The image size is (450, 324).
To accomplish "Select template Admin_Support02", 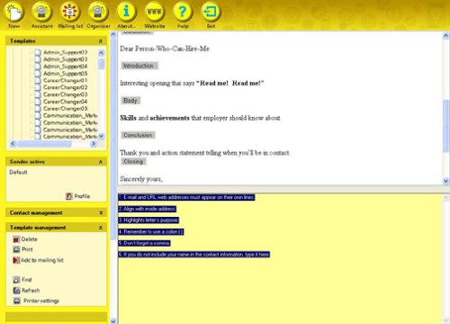I will coord(66,52).
